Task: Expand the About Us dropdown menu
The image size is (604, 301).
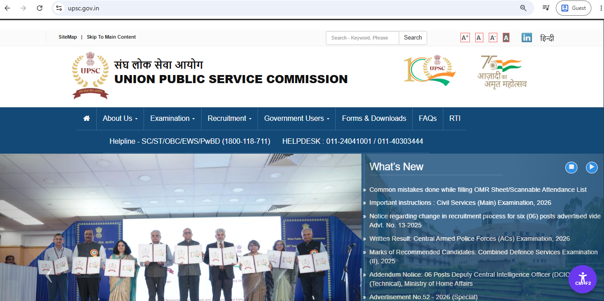Action: [120, 118]
